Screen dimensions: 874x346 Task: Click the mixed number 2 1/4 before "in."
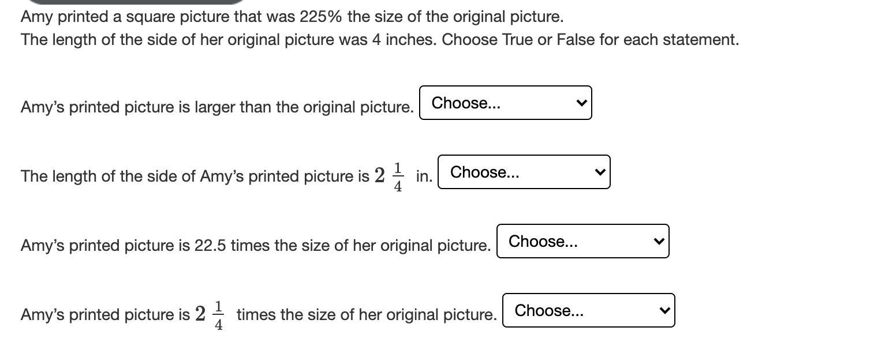coord(389,176)
